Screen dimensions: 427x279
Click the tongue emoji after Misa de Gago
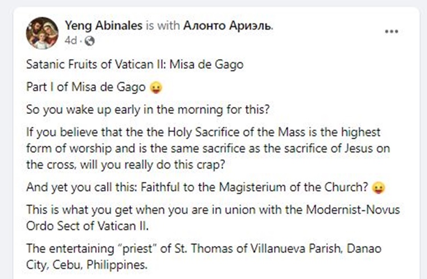pos(156,88)
